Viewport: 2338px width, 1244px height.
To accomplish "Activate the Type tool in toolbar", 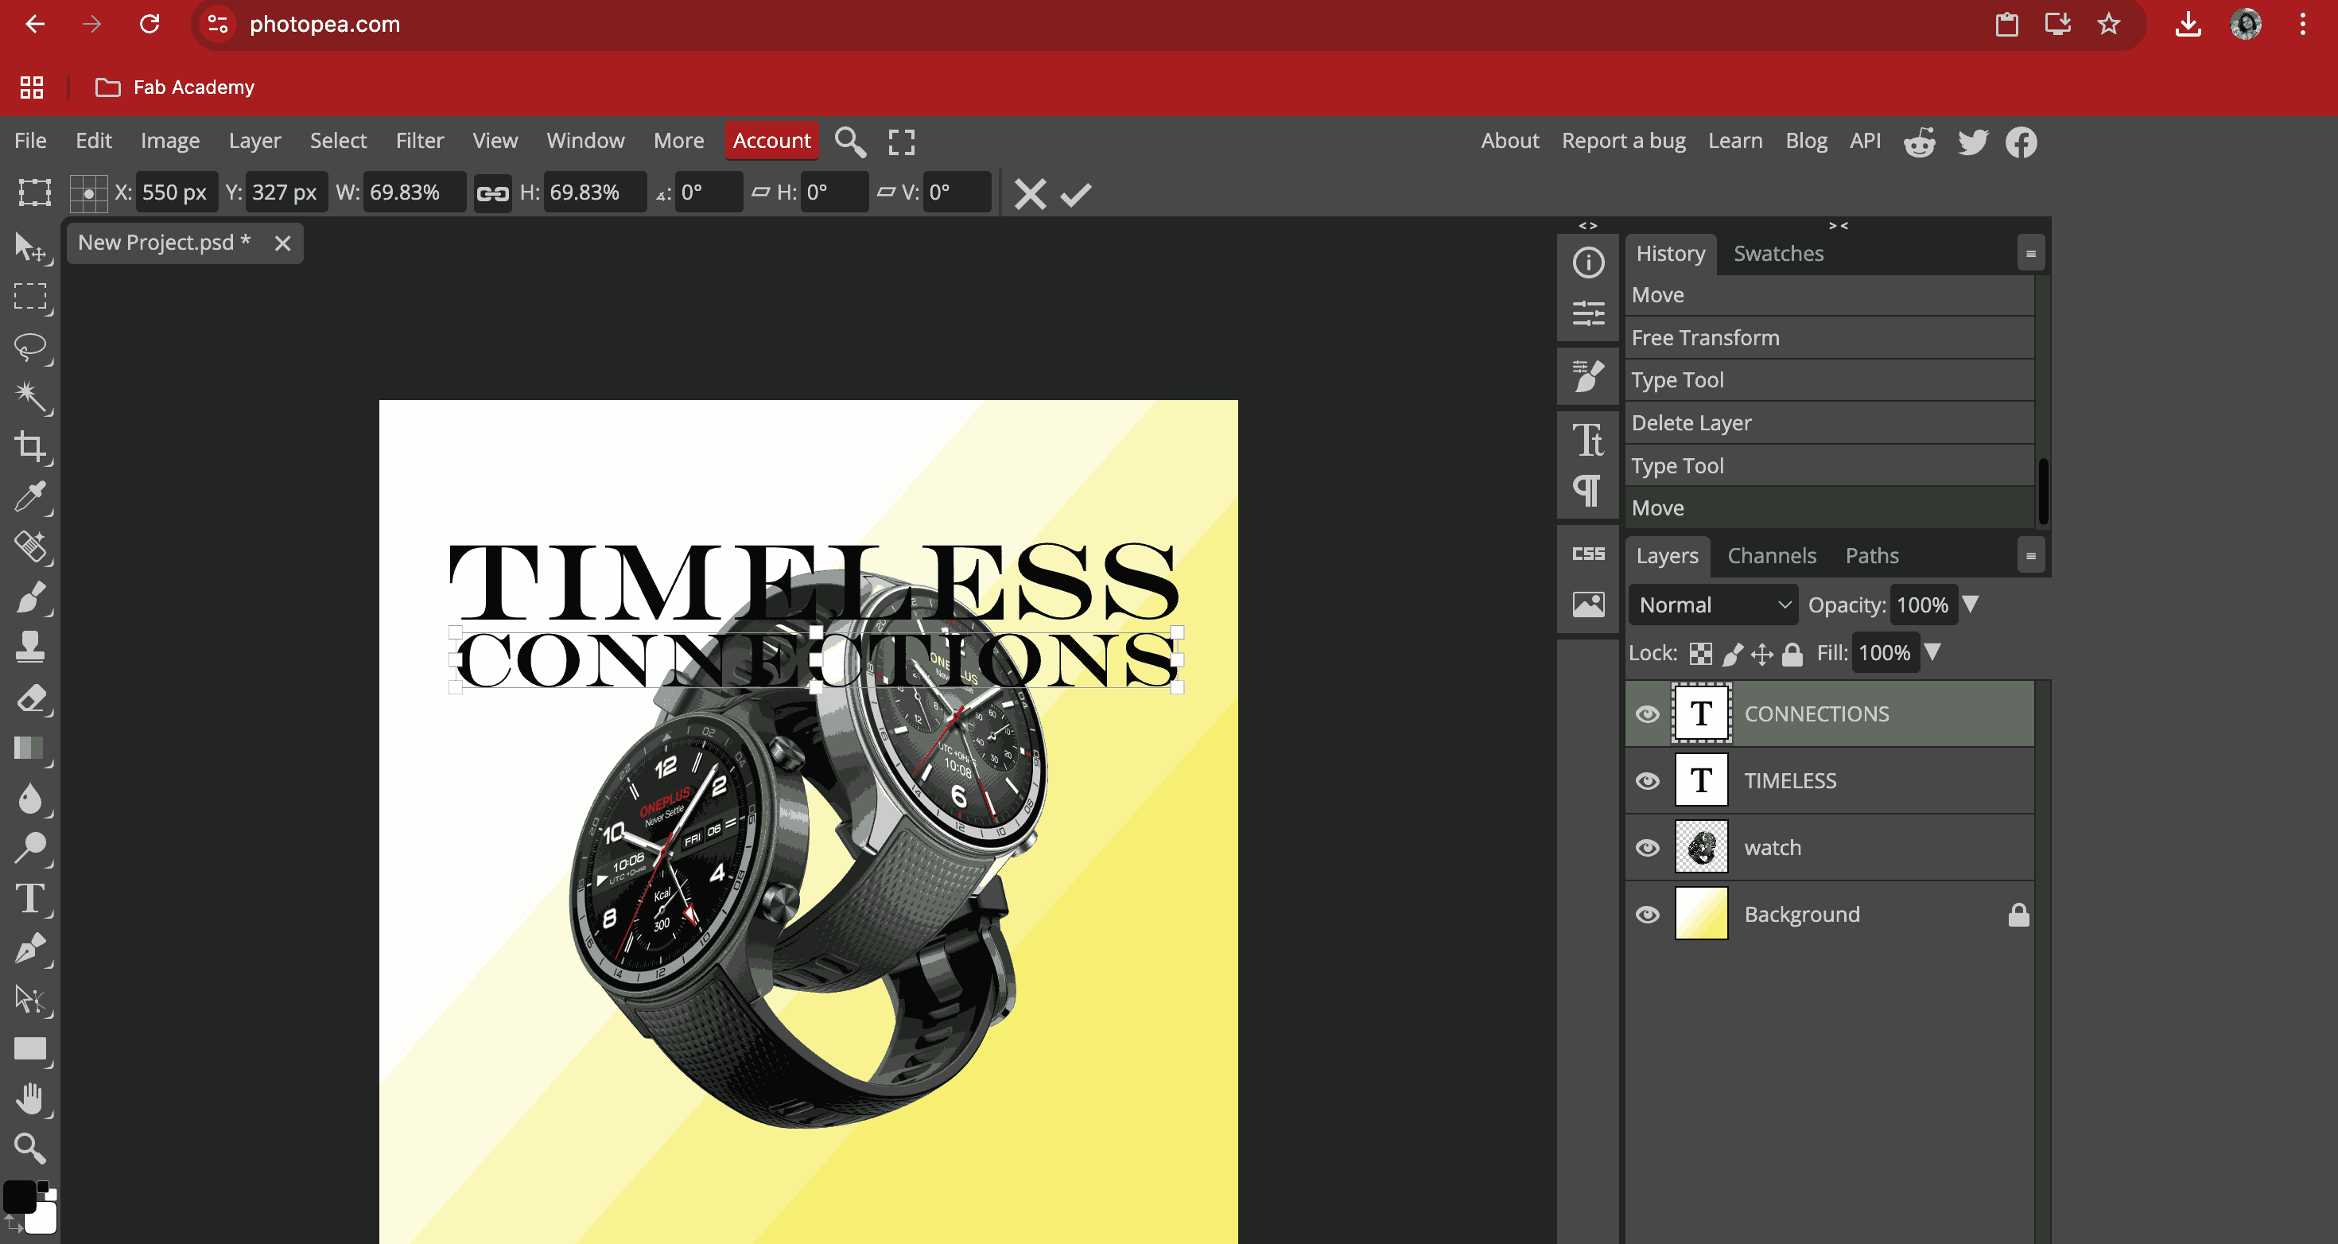I will coord(30,898).
